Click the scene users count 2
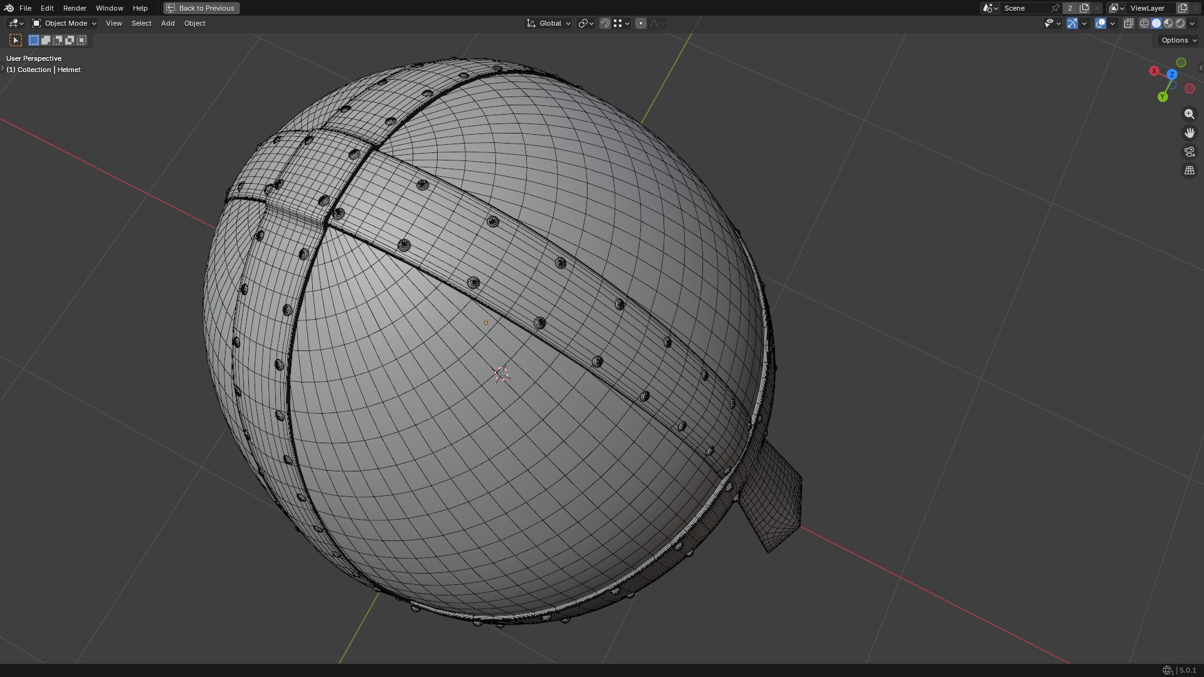Image resolution: width=1204 pixels, height=677 pixels. click(1070, 8)
